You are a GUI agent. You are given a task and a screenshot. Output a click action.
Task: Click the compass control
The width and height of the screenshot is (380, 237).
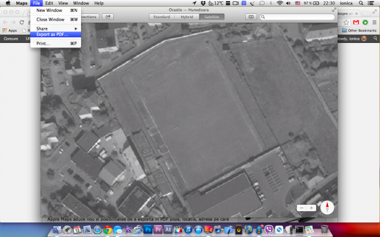327,207
